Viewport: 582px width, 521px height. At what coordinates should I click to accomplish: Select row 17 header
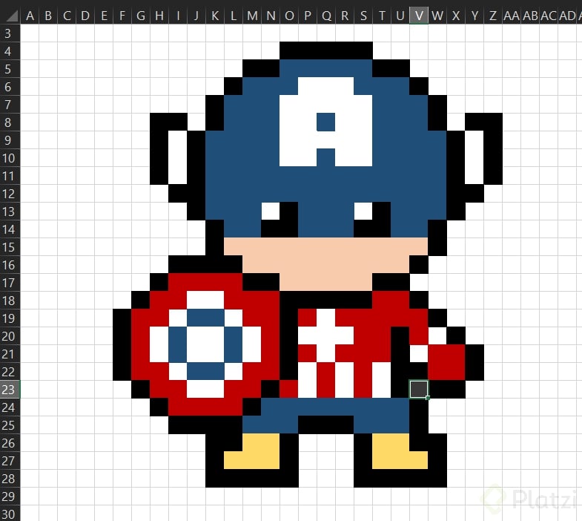tap(10, 283)
